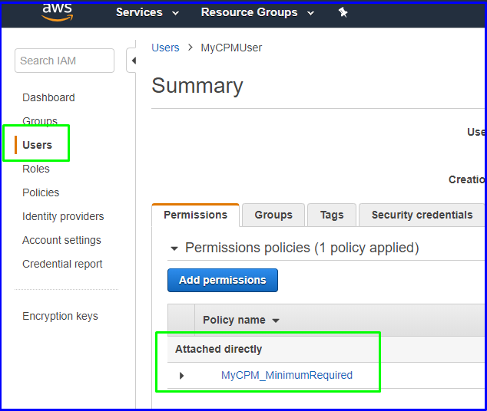Open Roles in the sidebar

coord(35,169)
